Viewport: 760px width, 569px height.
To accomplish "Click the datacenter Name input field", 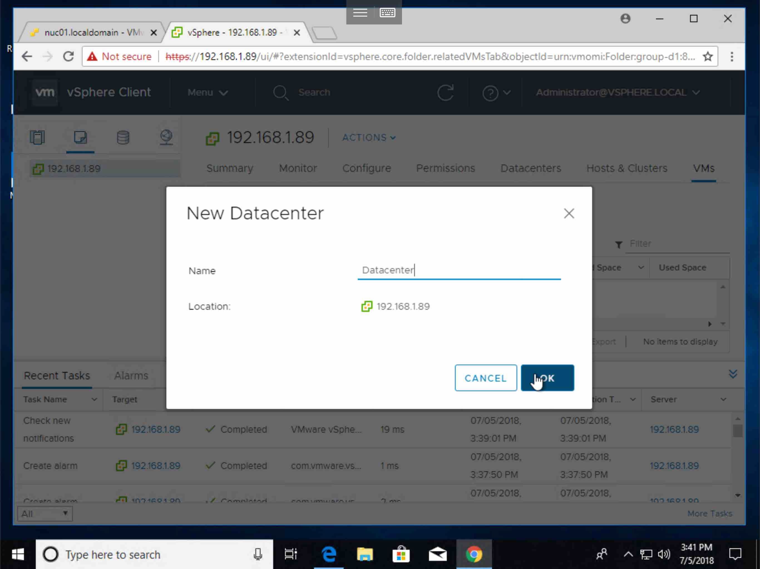I will [459, 270].
